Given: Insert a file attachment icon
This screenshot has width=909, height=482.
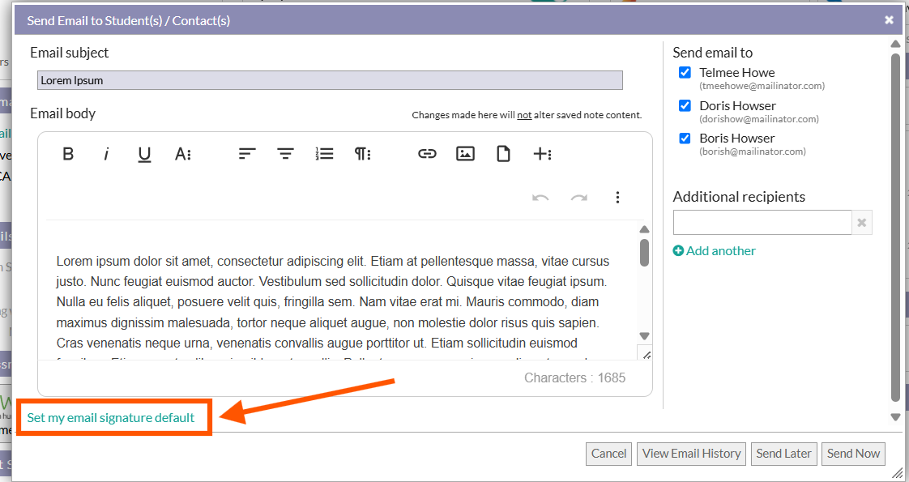Looking at the screenshot, I should point(503,154).
